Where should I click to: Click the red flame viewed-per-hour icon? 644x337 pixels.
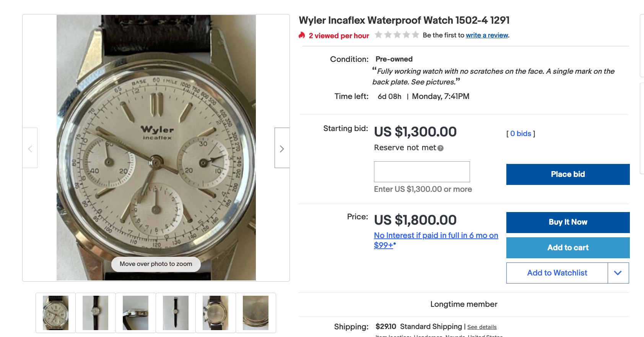[302, 35]
